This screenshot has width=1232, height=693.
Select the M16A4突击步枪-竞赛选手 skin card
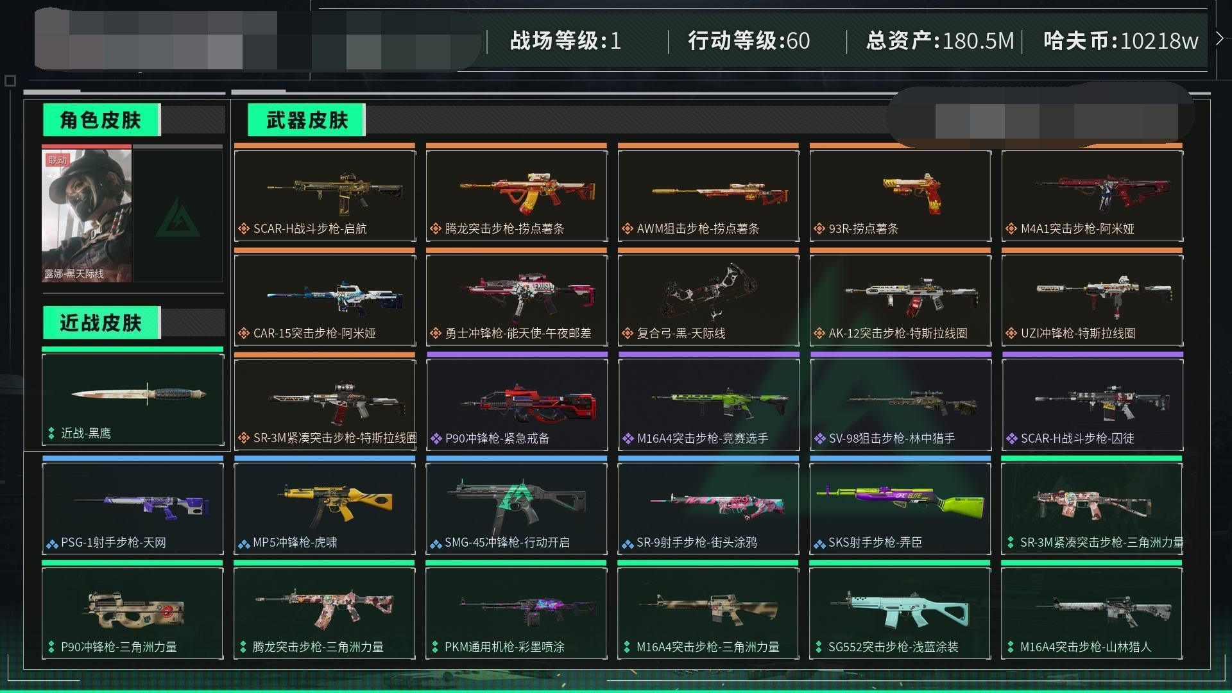pyautogui.click(x=708, y=405)
